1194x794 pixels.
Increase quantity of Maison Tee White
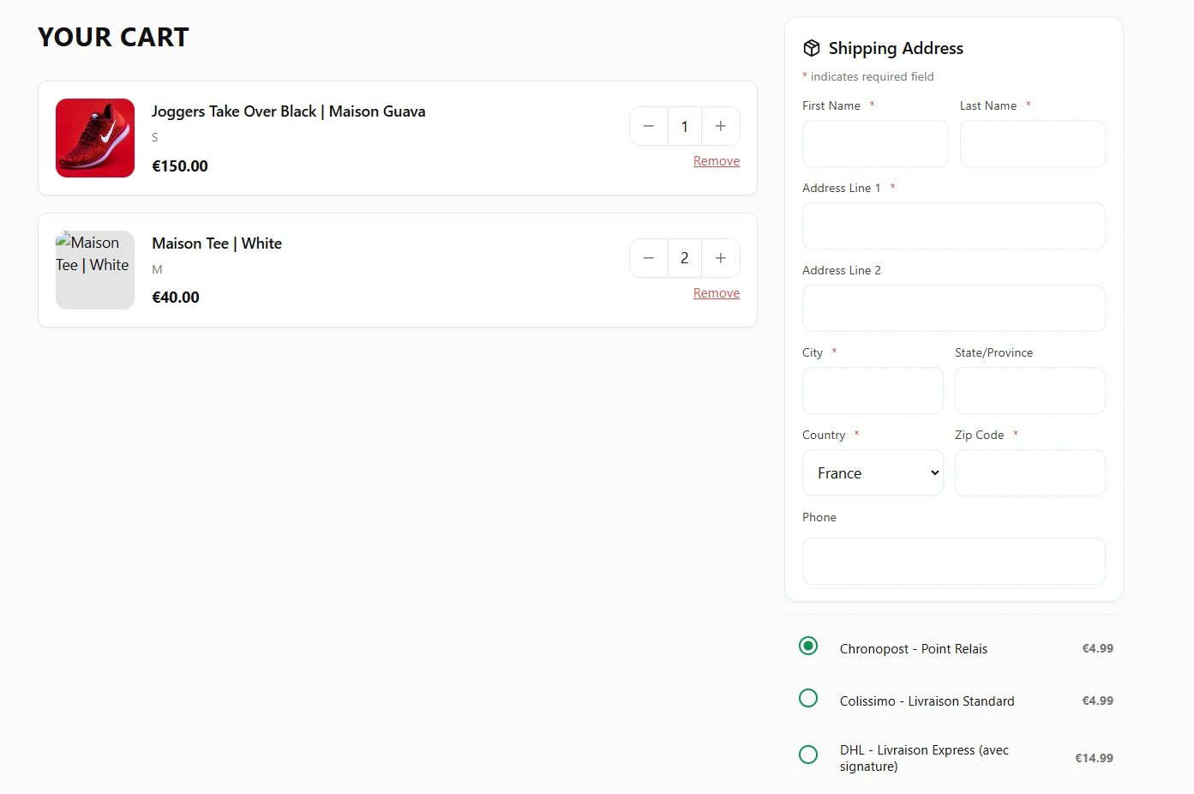721,258
